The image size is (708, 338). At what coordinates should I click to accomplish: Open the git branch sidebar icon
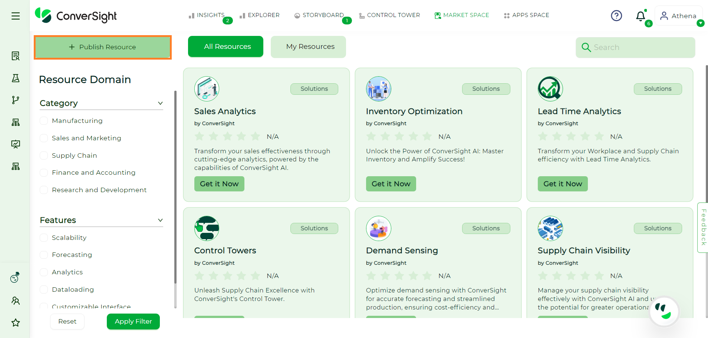pos(16,100)
